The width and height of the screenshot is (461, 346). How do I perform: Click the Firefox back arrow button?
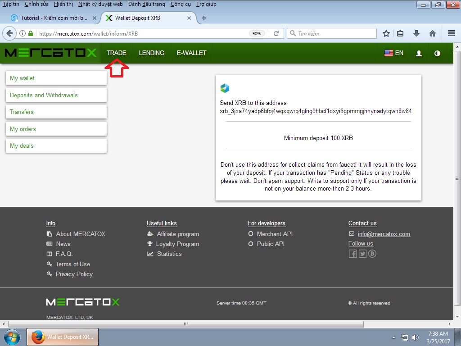point(9,33)
